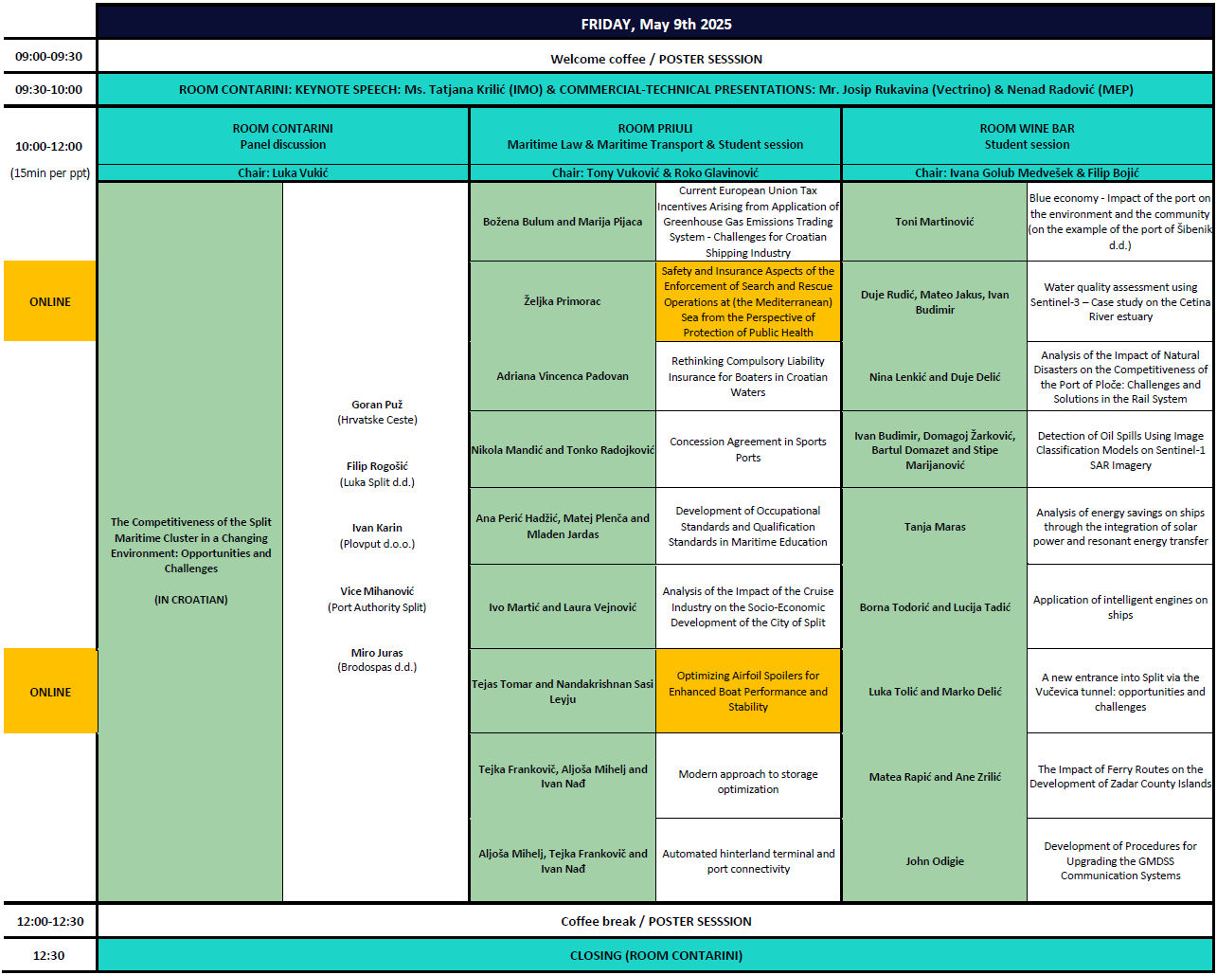Image resolution: width=1217 pixels, height=975 pixels.
Task: Select 'Luka Tolić and Marko Delić'
Action: 935,692
